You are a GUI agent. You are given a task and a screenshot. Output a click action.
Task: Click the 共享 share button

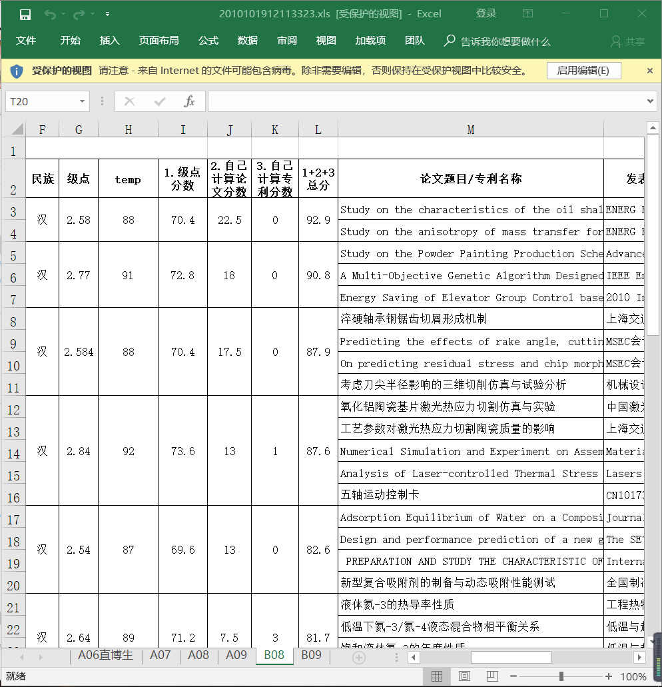coord(628,41)
